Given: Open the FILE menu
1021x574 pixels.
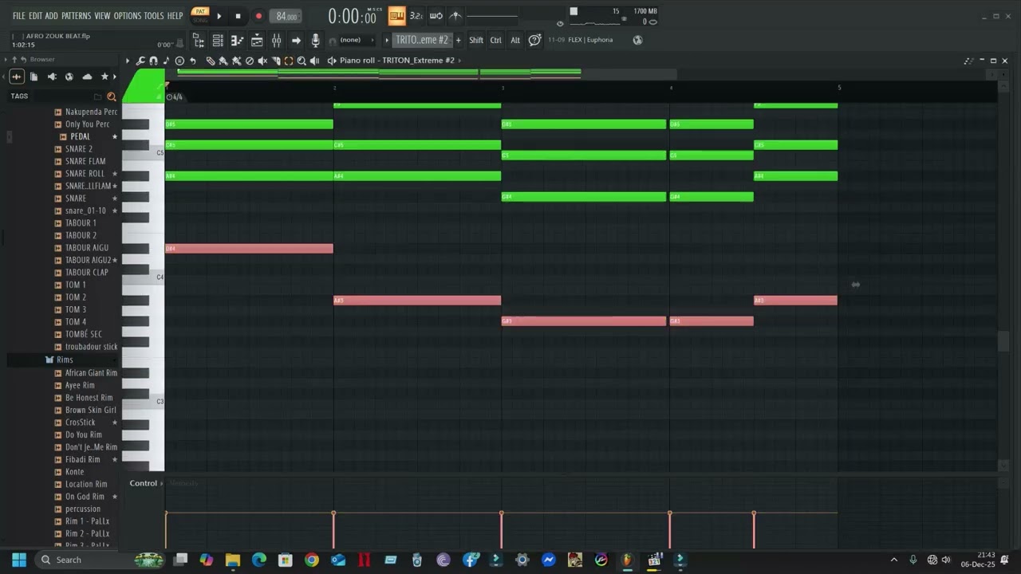Looking at the screenshot, I should 19,16.
